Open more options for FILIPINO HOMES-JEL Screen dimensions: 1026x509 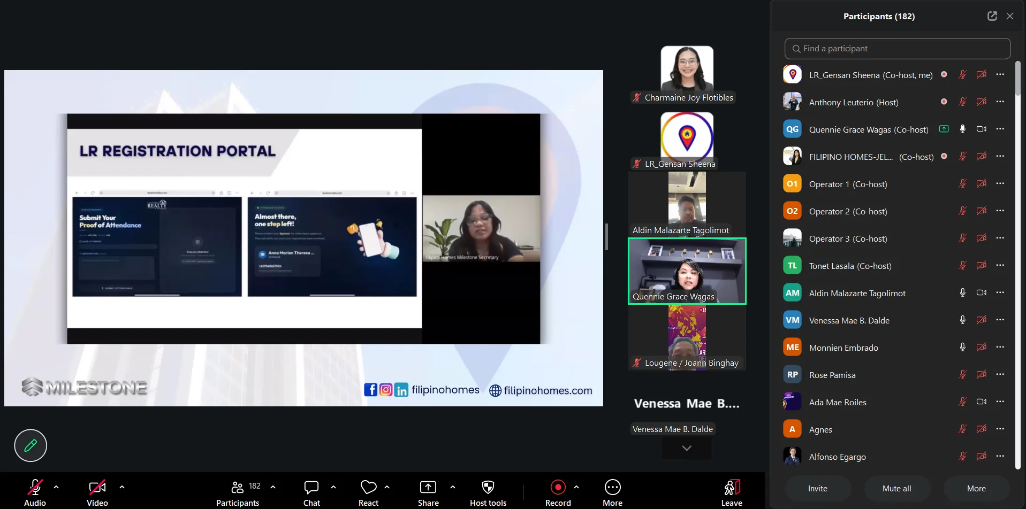pos(1000,156)
